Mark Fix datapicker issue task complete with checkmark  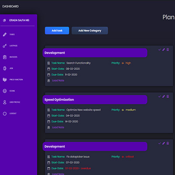click(159, 143)
